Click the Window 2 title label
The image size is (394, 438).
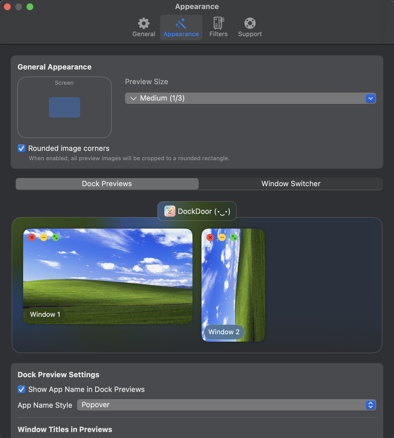[224, 332]
